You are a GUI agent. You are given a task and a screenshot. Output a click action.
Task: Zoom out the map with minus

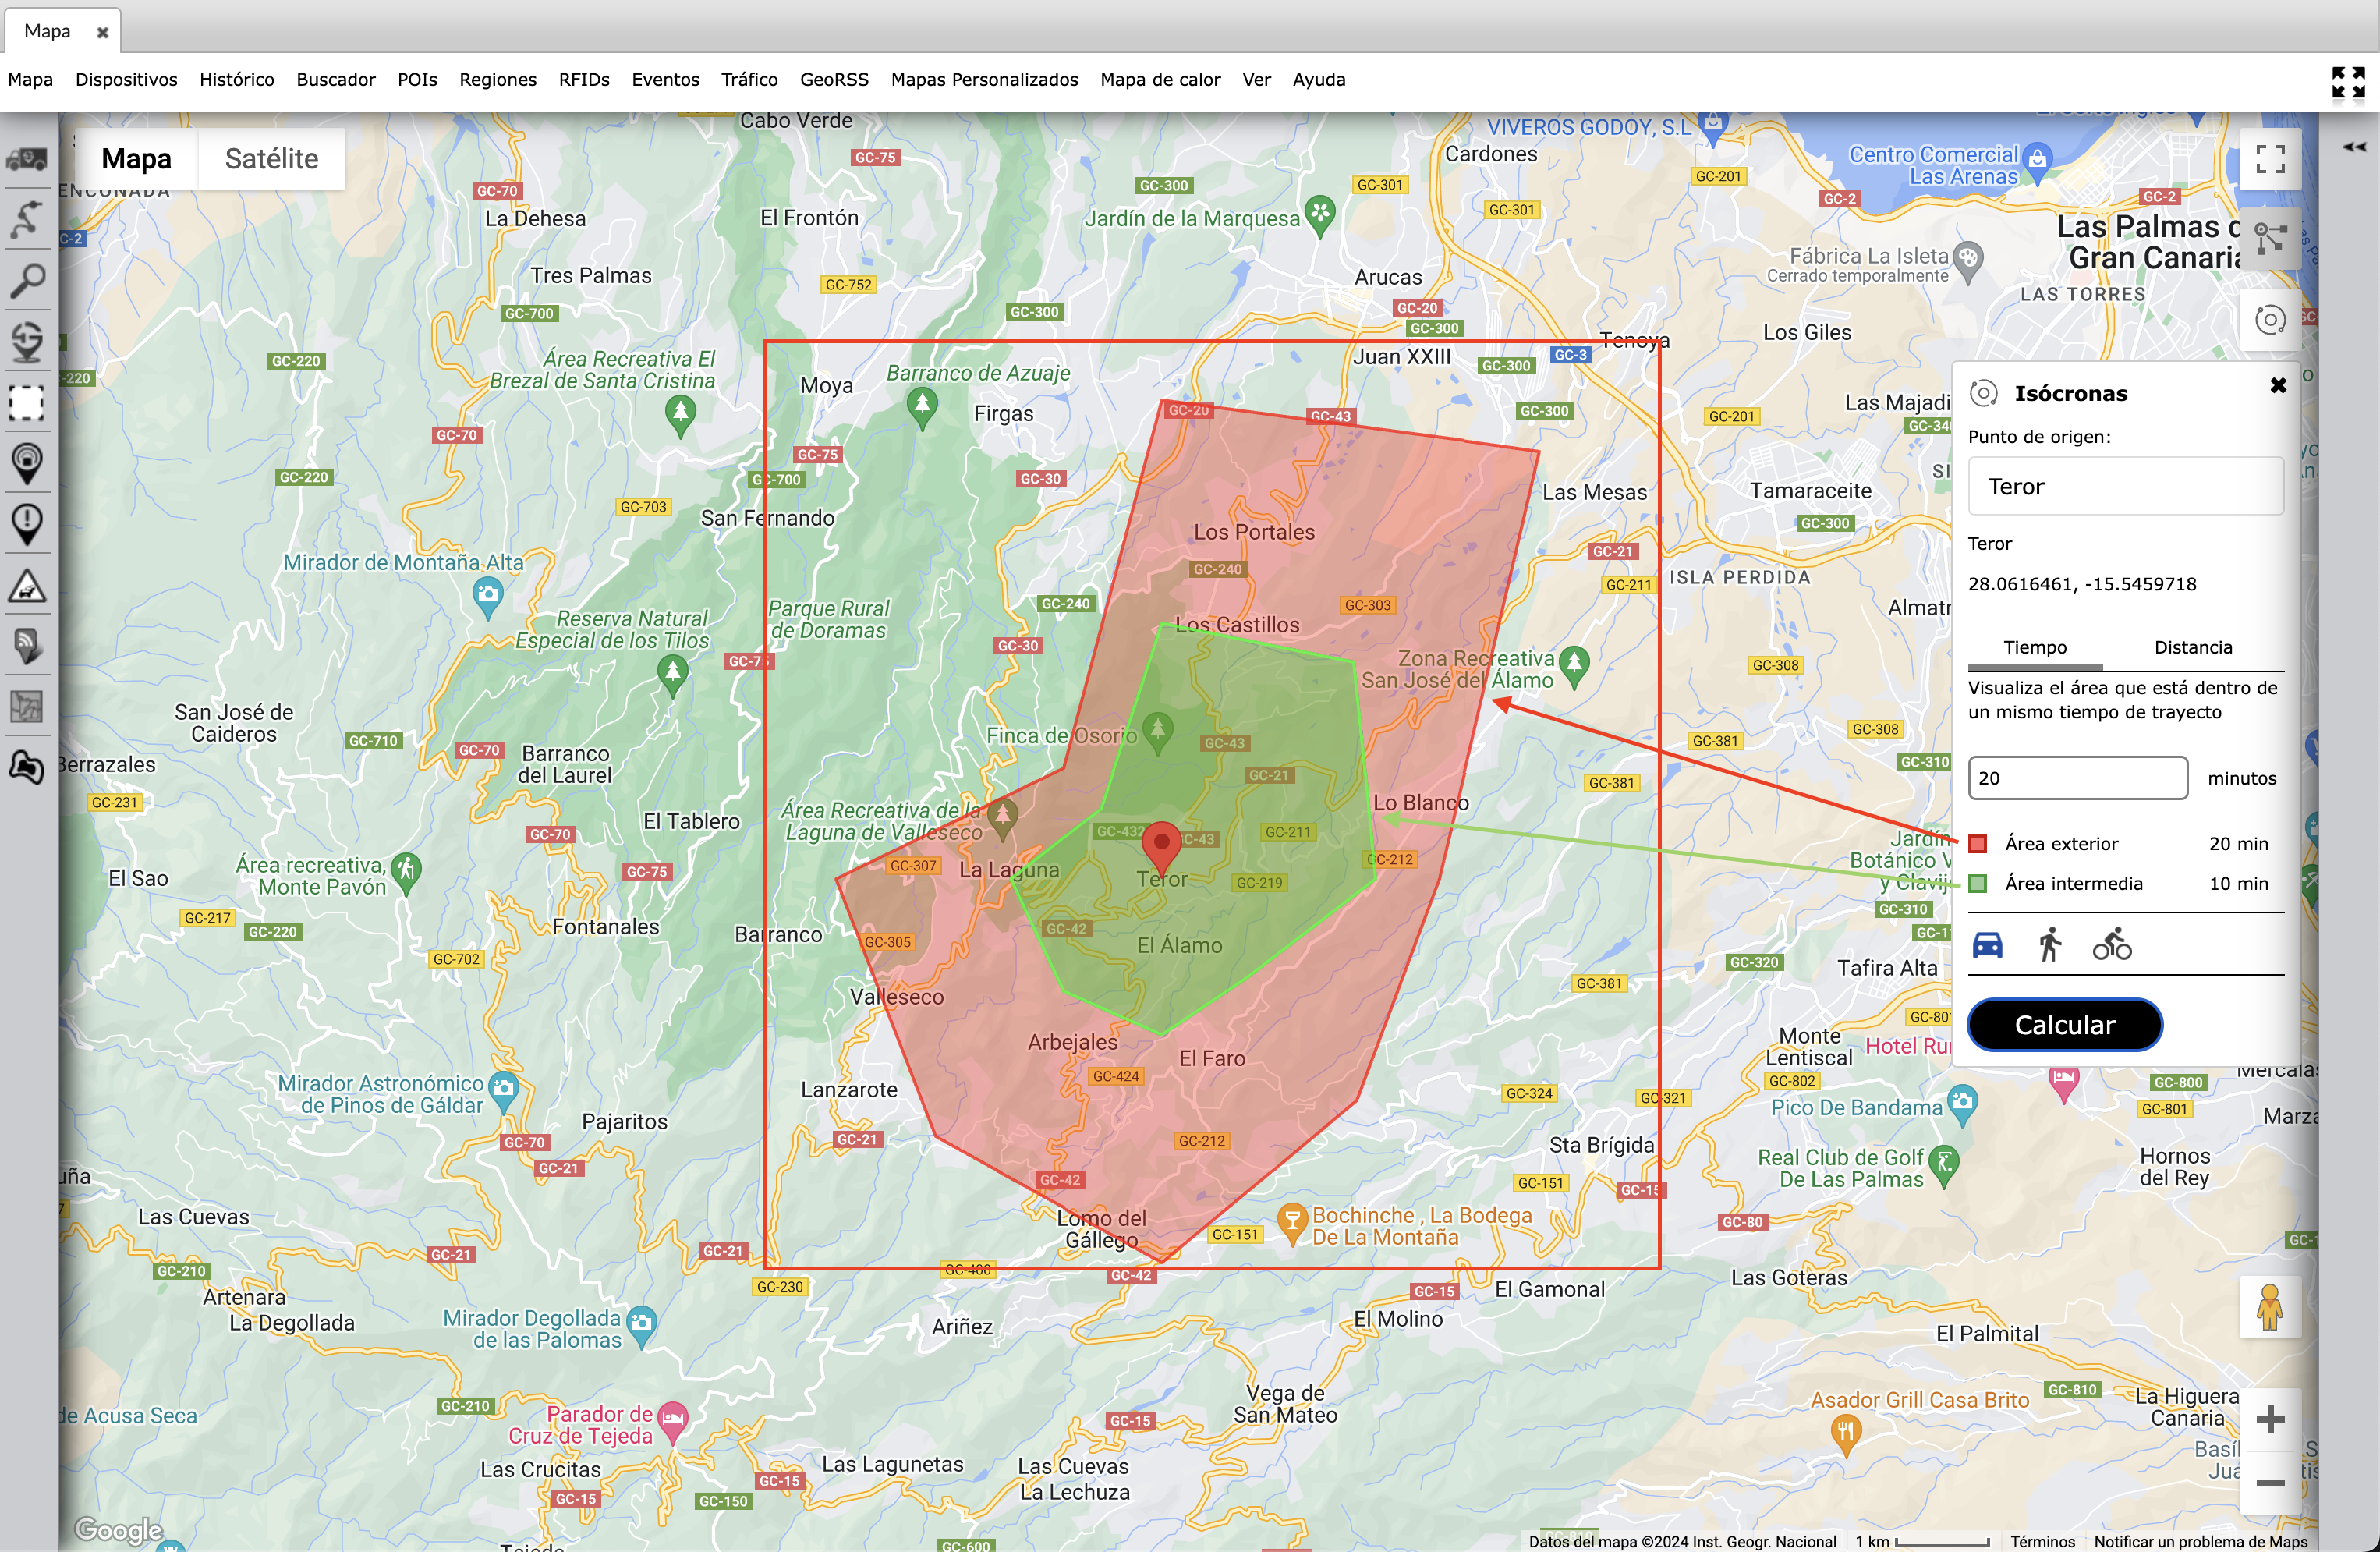[x=2270, y=1483]
